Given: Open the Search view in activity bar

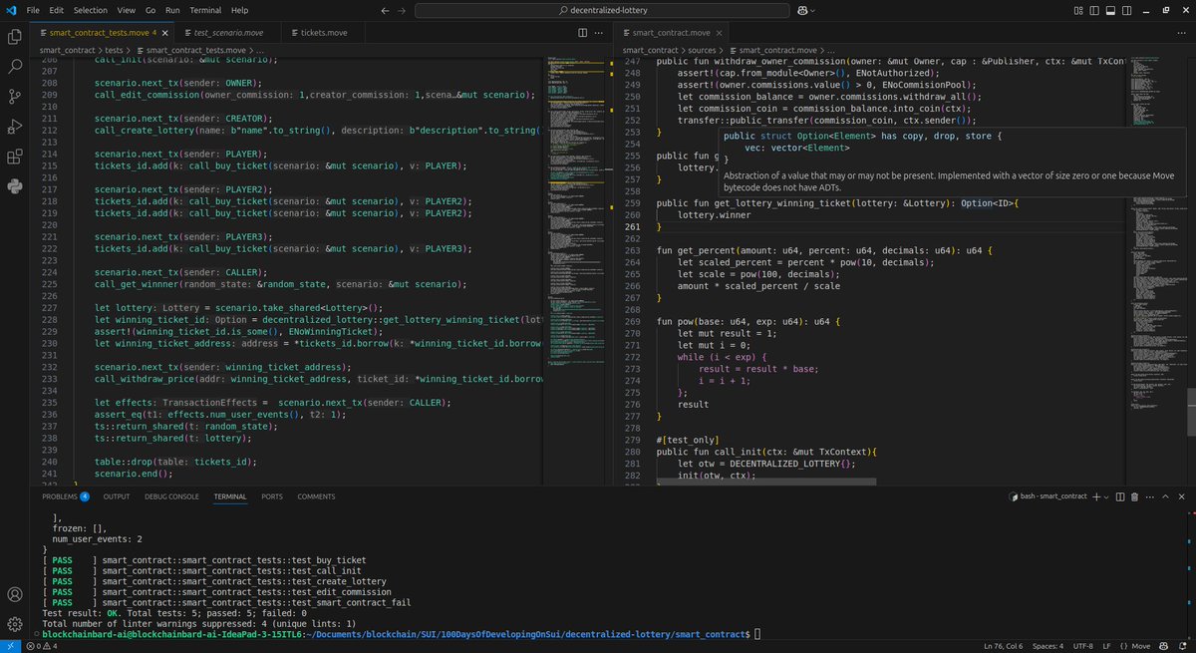Looking at the screenshot, I should tap(15, 68).
